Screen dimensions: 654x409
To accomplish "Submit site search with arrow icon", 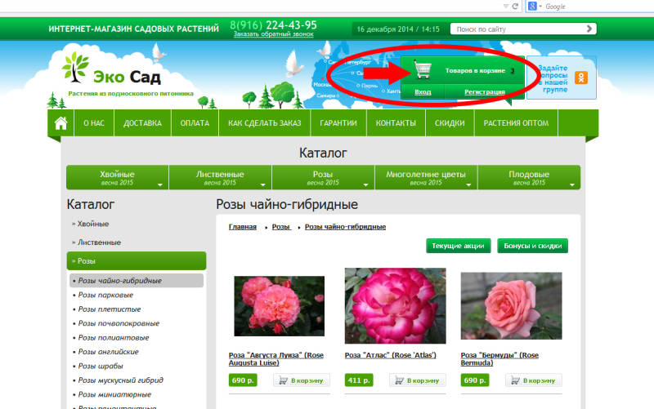I will click(589, 29).
